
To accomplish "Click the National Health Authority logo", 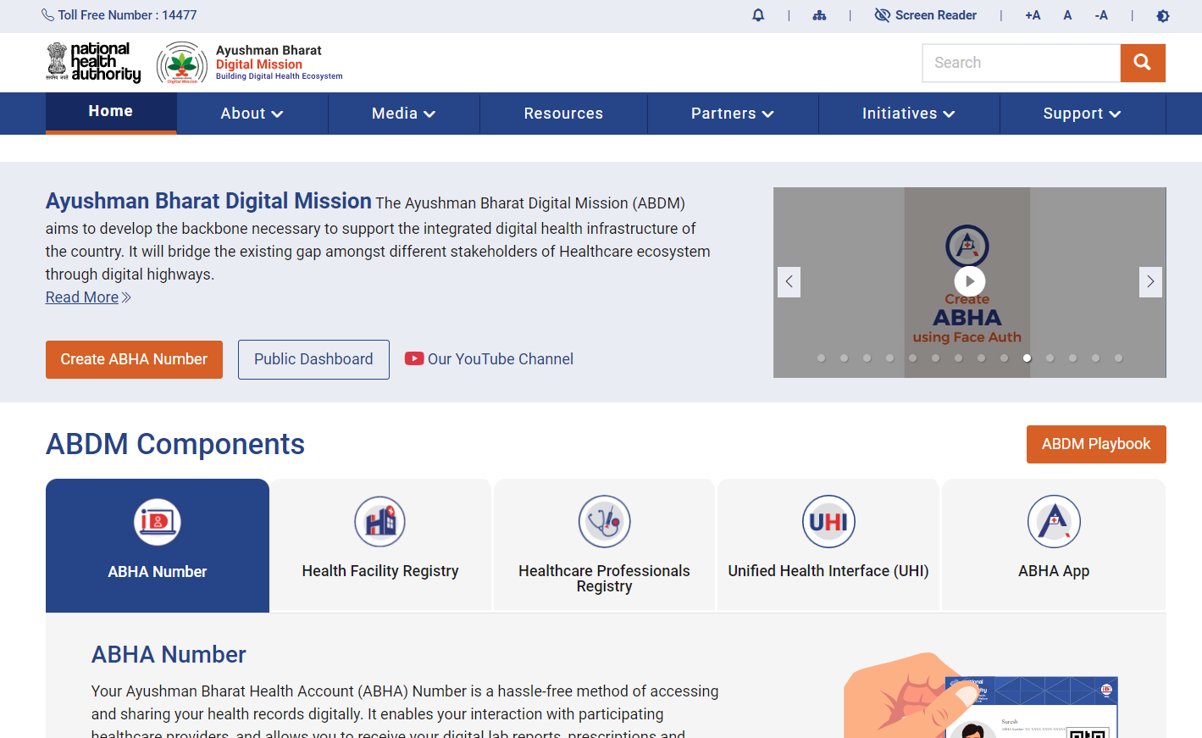I will pyautogui.click(x=93, y=62).
